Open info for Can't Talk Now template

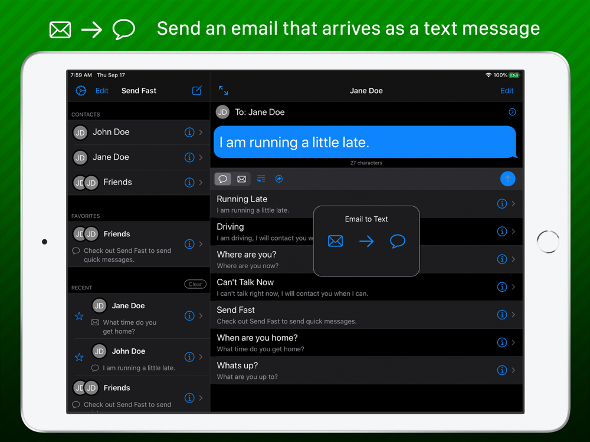point(502,287)
